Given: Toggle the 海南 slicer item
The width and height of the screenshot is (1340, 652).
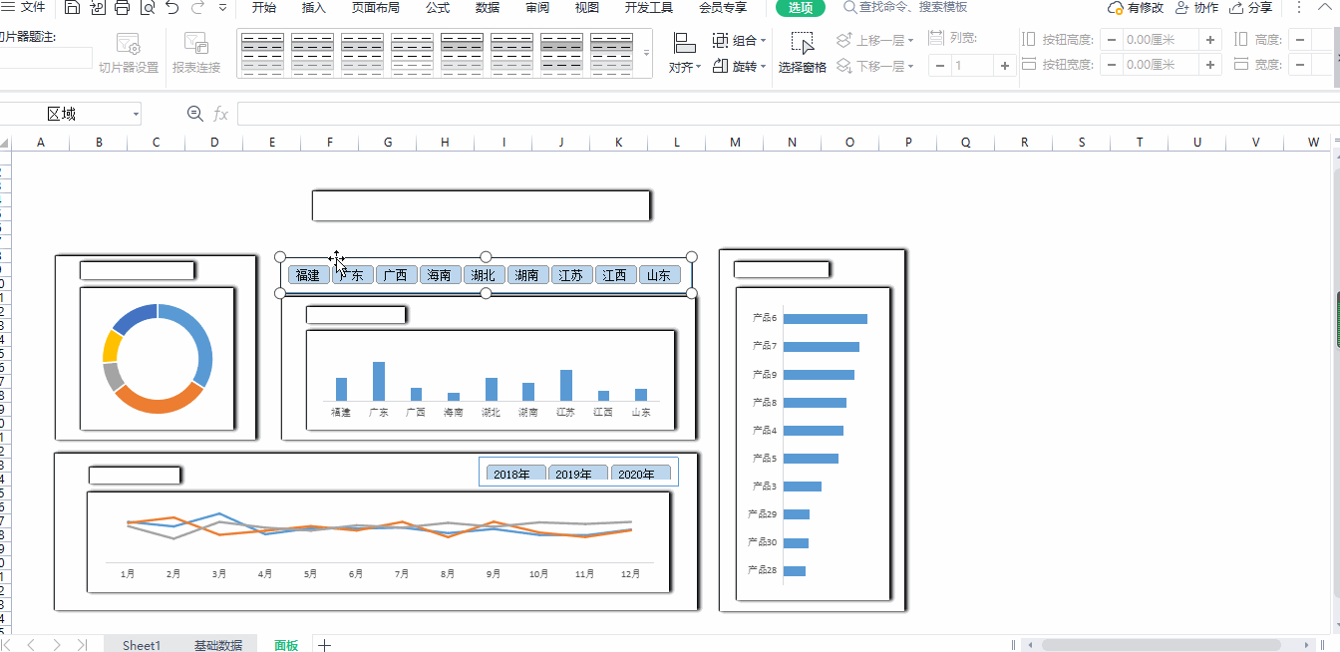Looking at the screenshot, I should click(439, 275).
